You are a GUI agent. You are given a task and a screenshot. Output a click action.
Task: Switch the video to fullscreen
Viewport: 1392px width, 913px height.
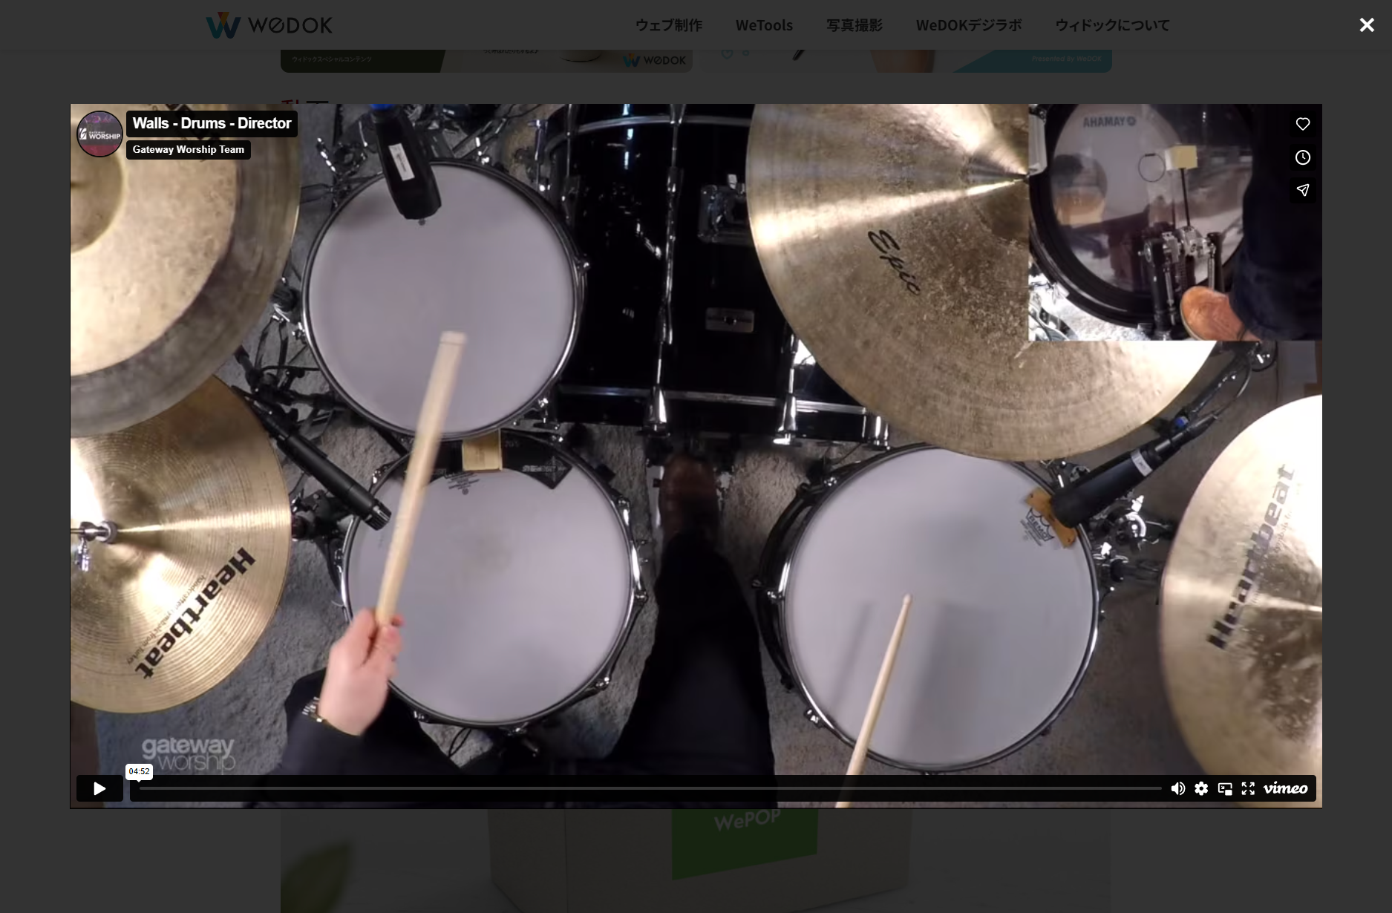pyautogui.click(x=1249, y=788)
